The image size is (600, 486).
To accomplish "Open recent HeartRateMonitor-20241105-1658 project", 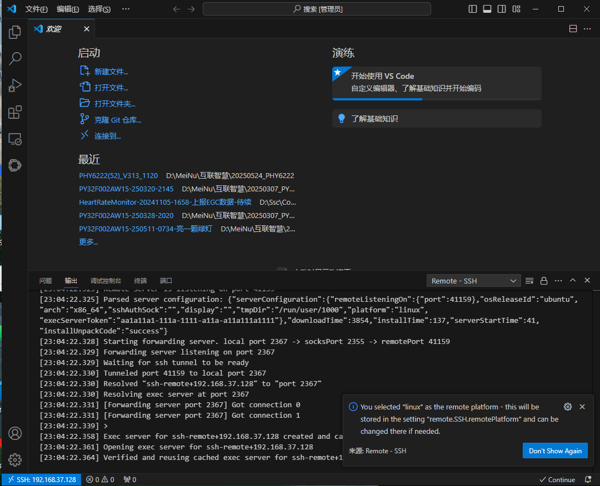I will [165, 202].
